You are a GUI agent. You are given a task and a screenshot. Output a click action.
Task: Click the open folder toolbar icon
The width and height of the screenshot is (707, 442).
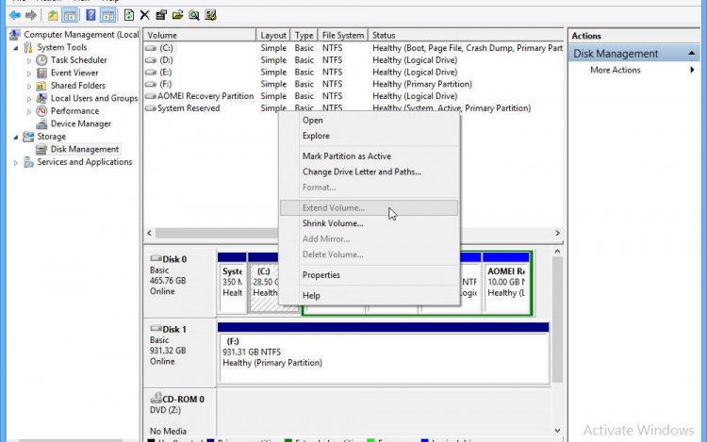tap(177, 15)
